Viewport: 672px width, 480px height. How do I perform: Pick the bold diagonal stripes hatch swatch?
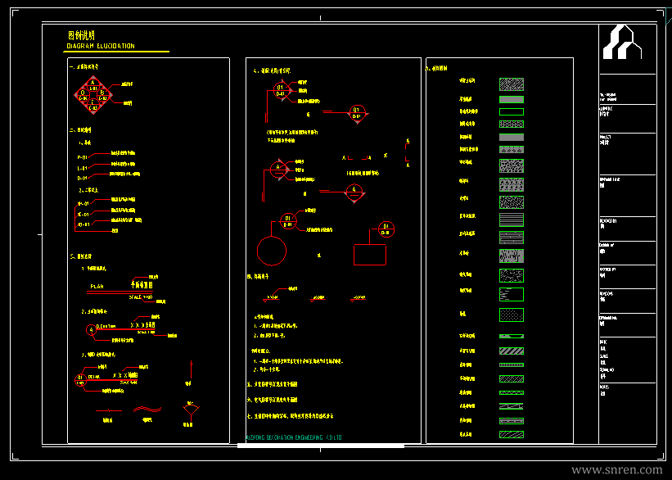pos(512,351)
